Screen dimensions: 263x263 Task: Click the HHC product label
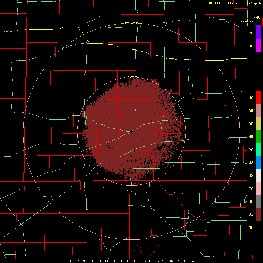[257, 18]
